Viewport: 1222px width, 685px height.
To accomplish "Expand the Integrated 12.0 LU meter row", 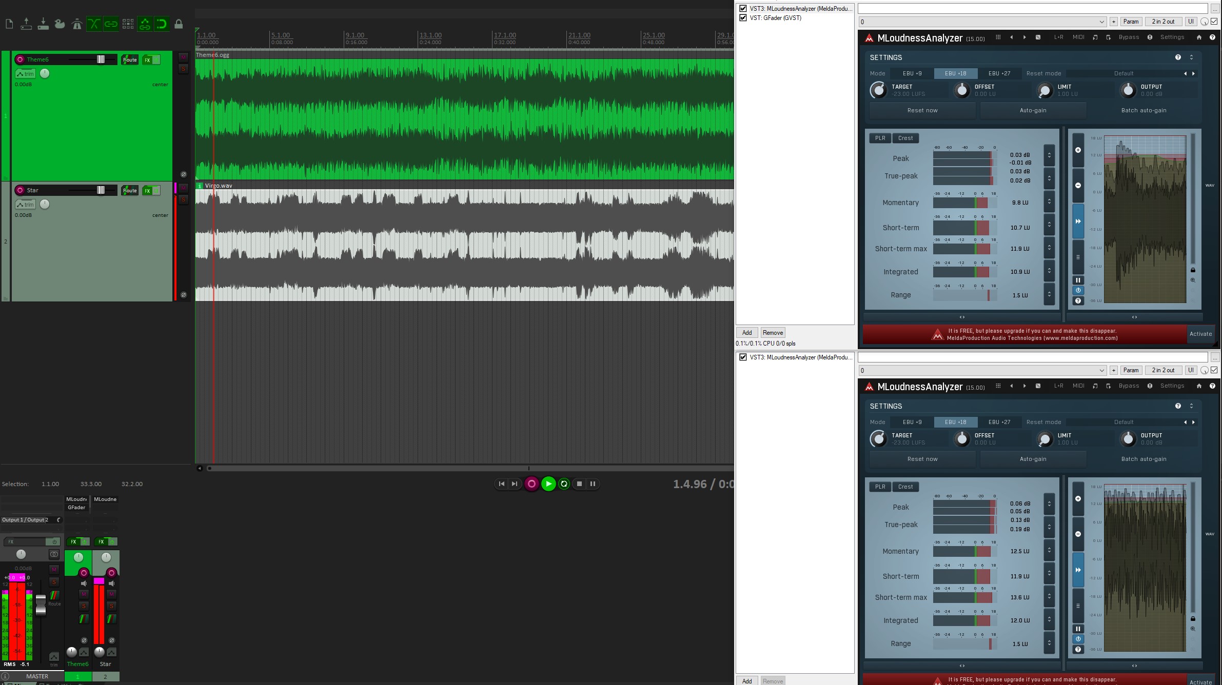I will [x=1049, y=619].
